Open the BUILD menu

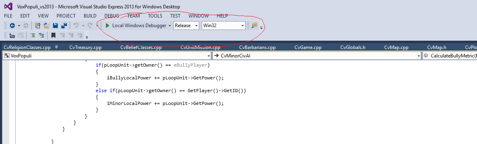click(x=90, y=16)
